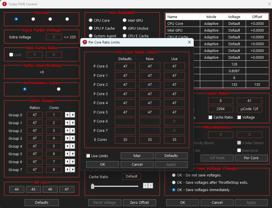Image resolution: width=272 pixels, height=208 pixels.
Task: Click Defaults button below All Core
Action: pyautogui.click(x=42, y=202)
